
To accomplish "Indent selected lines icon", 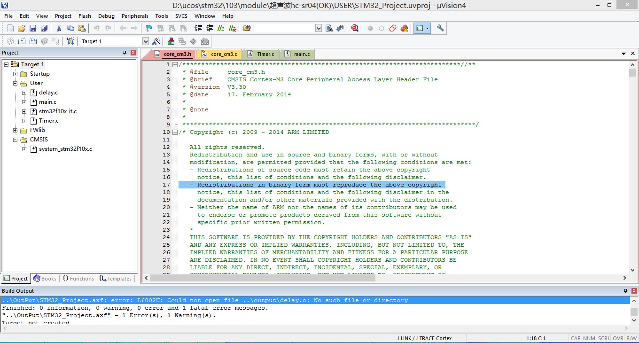I will pos(198,28).
